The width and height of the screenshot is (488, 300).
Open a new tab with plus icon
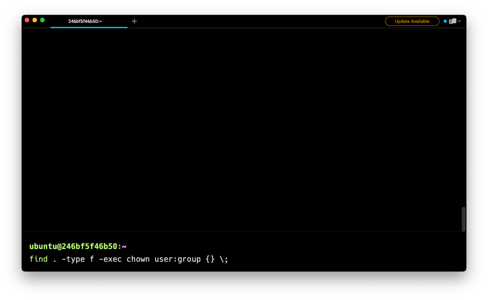(x=134, y=21)
